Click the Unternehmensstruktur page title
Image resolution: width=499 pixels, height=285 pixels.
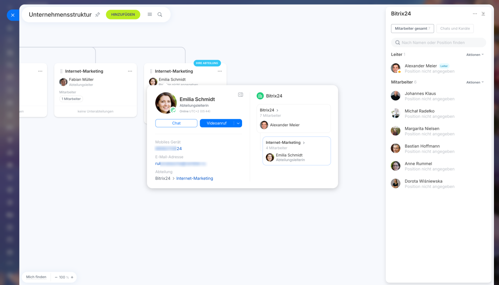point(60,14)
